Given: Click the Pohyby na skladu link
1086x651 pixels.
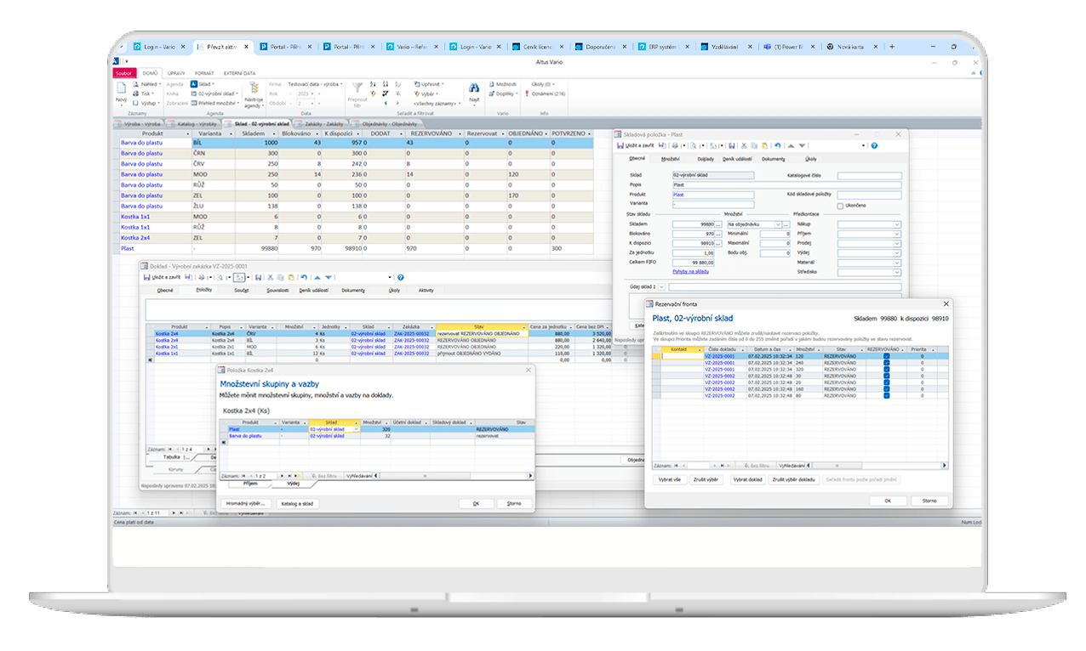Looking at the screenshot, I should click(690, 272).
